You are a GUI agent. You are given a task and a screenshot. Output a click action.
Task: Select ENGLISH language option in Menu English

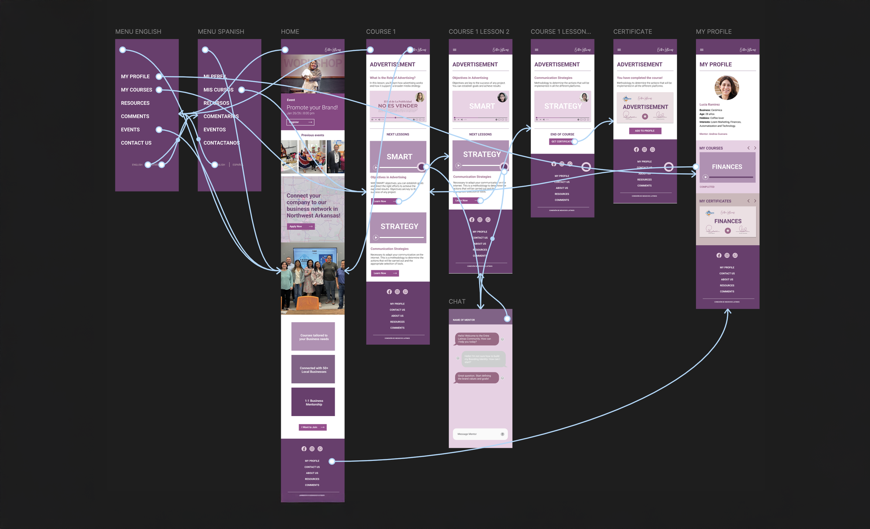pos(137,165)
